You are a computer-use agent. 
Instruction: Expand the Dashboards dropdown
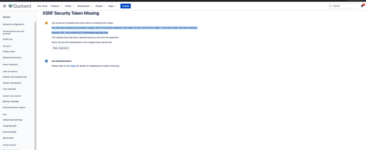point(85,6)
